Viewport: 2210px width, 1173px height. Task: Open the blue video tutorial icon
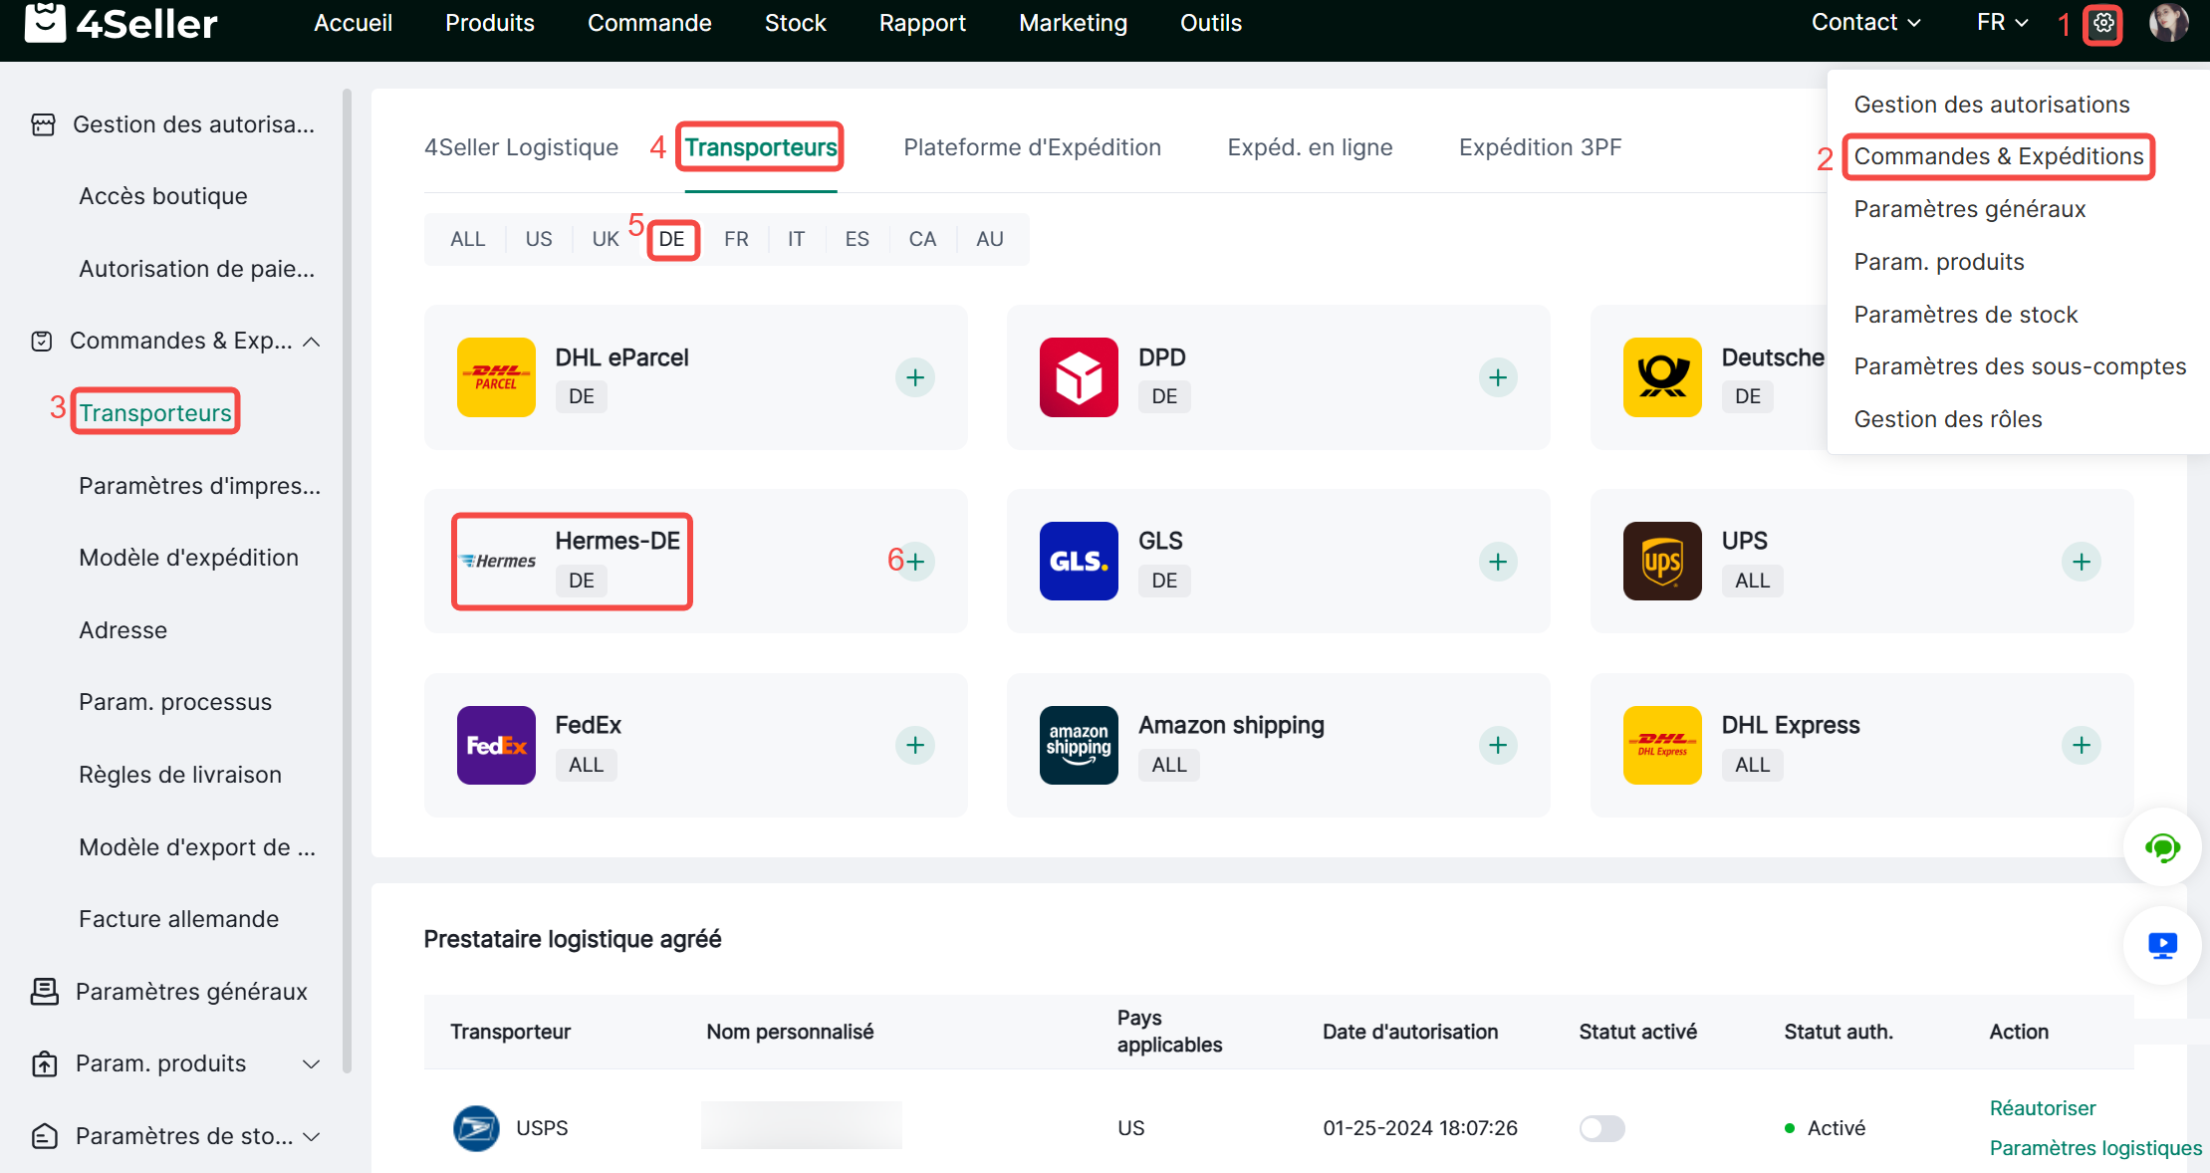click(x=2161, y=945)
